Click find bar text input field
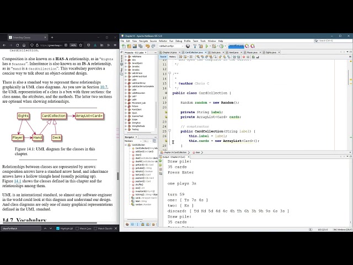 pyautogui.click(x=21, y=229)
